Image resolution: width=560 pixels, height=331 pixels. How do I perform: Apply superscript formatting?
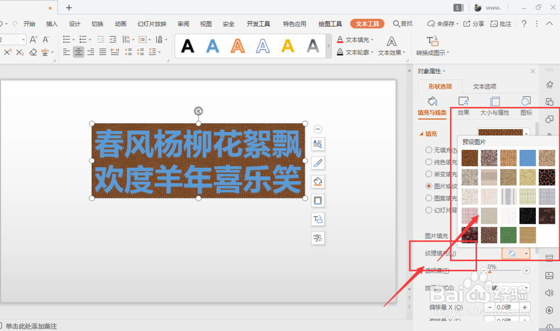[7, 52]
